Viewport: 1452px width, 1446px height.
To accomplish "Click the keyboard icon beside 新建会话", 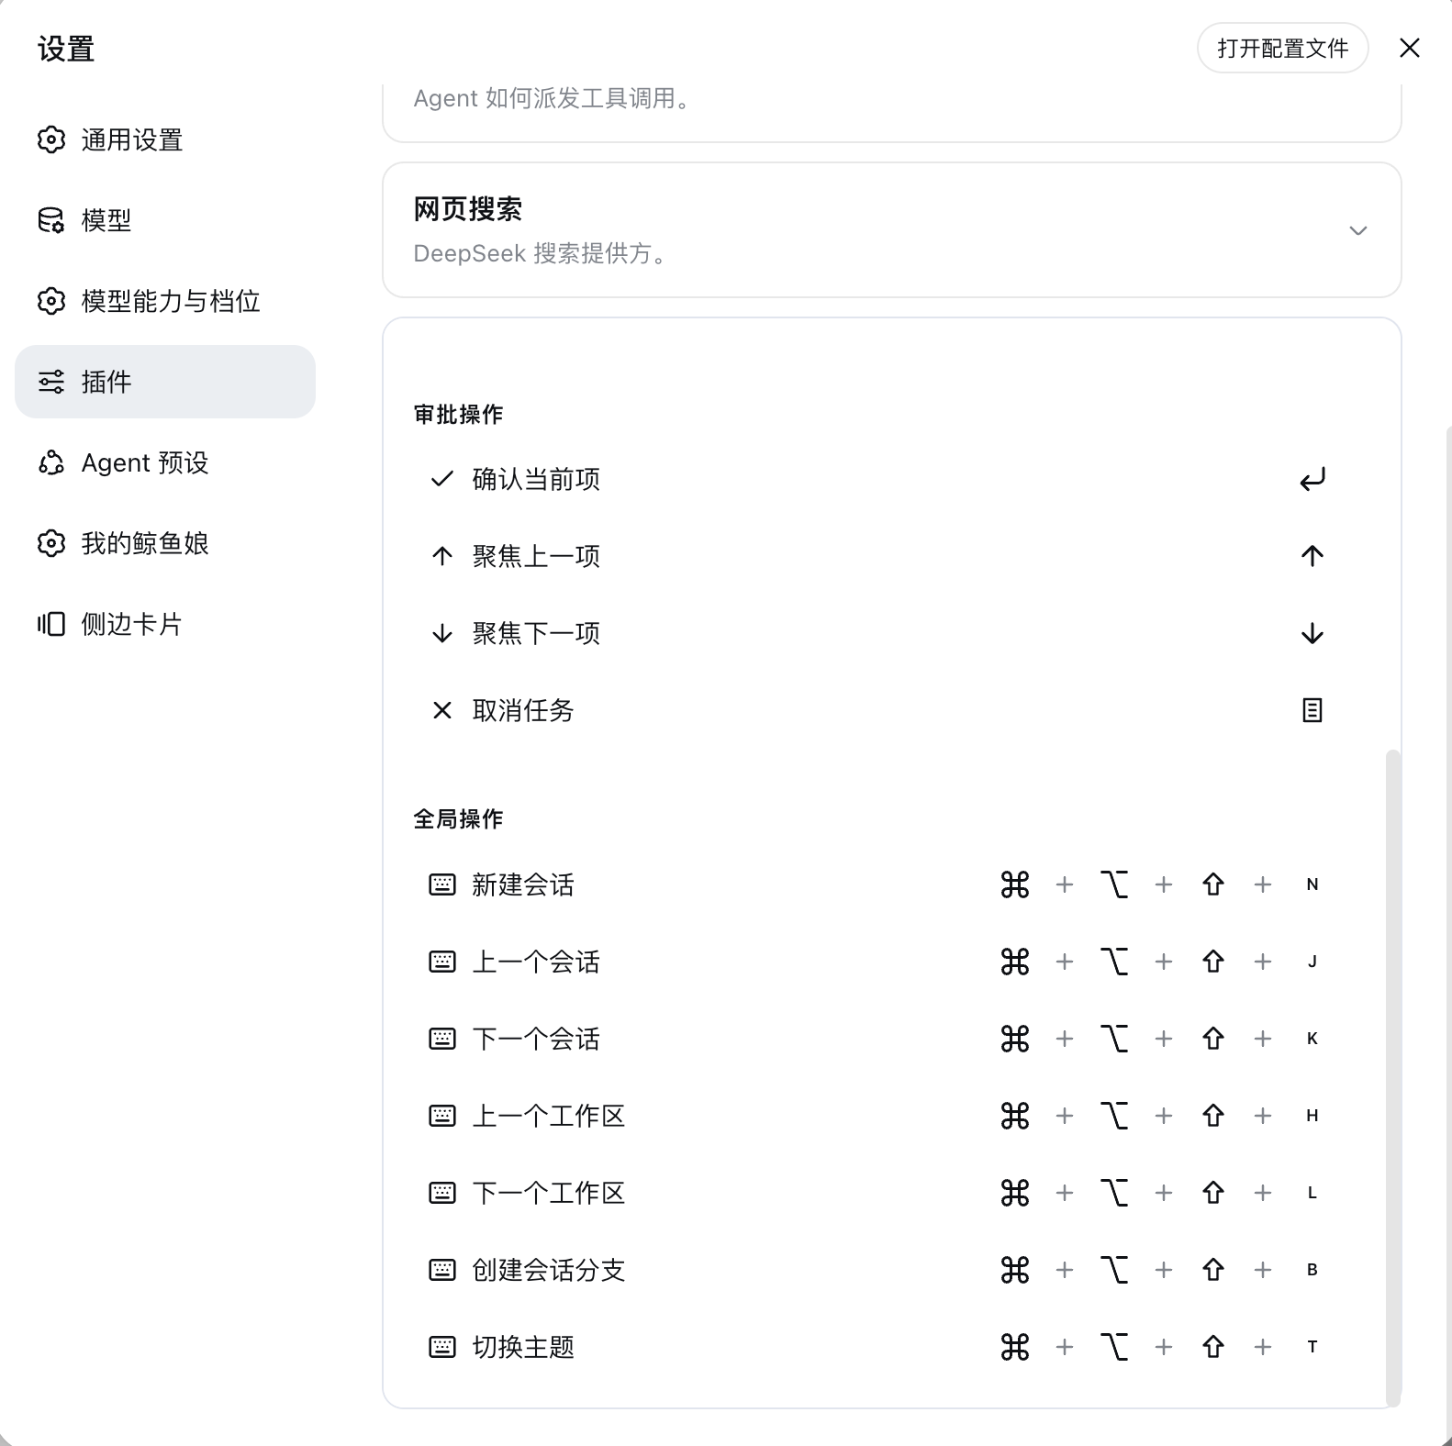I will [442, 884].
